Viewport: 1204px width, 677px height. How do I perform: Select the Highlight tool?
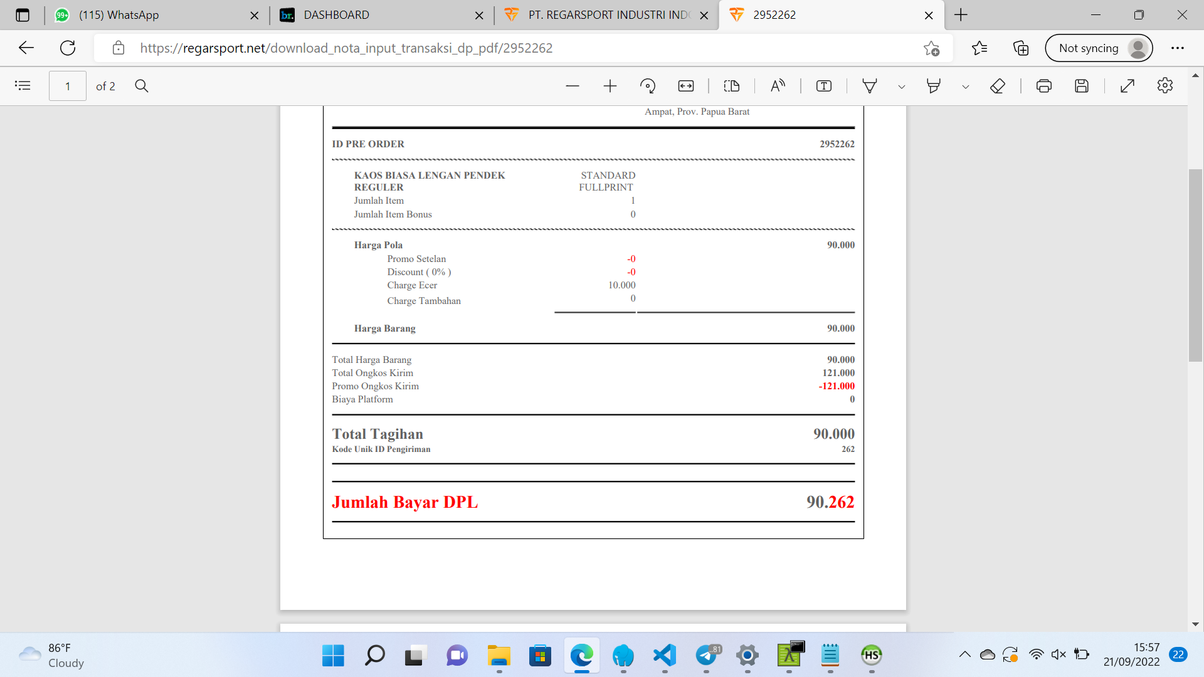coord(934,86)
